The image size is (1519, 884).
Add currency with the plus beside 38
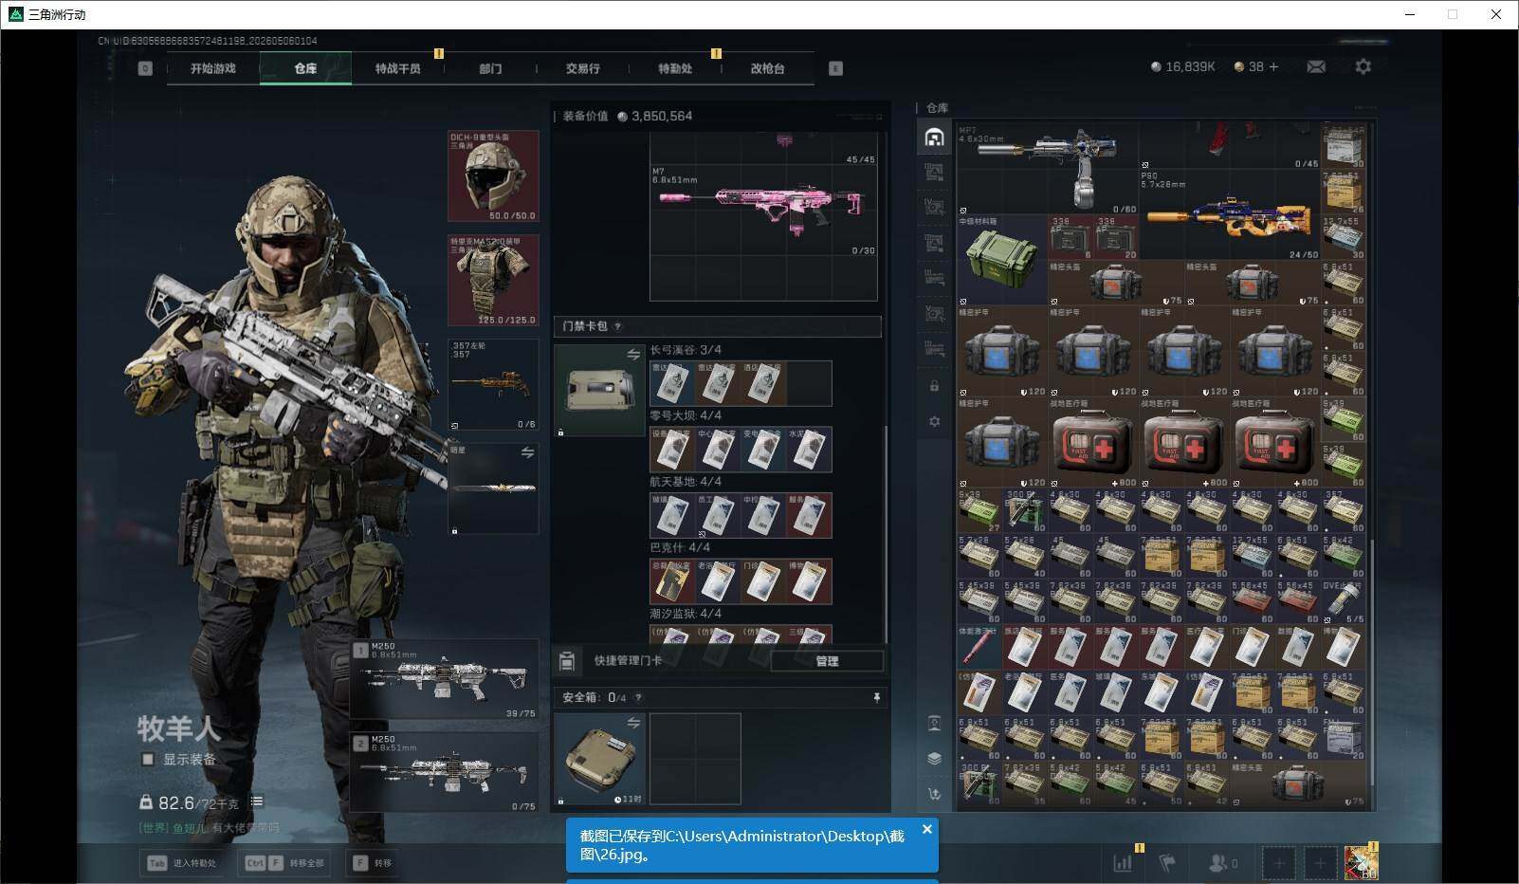point(1273,66)
